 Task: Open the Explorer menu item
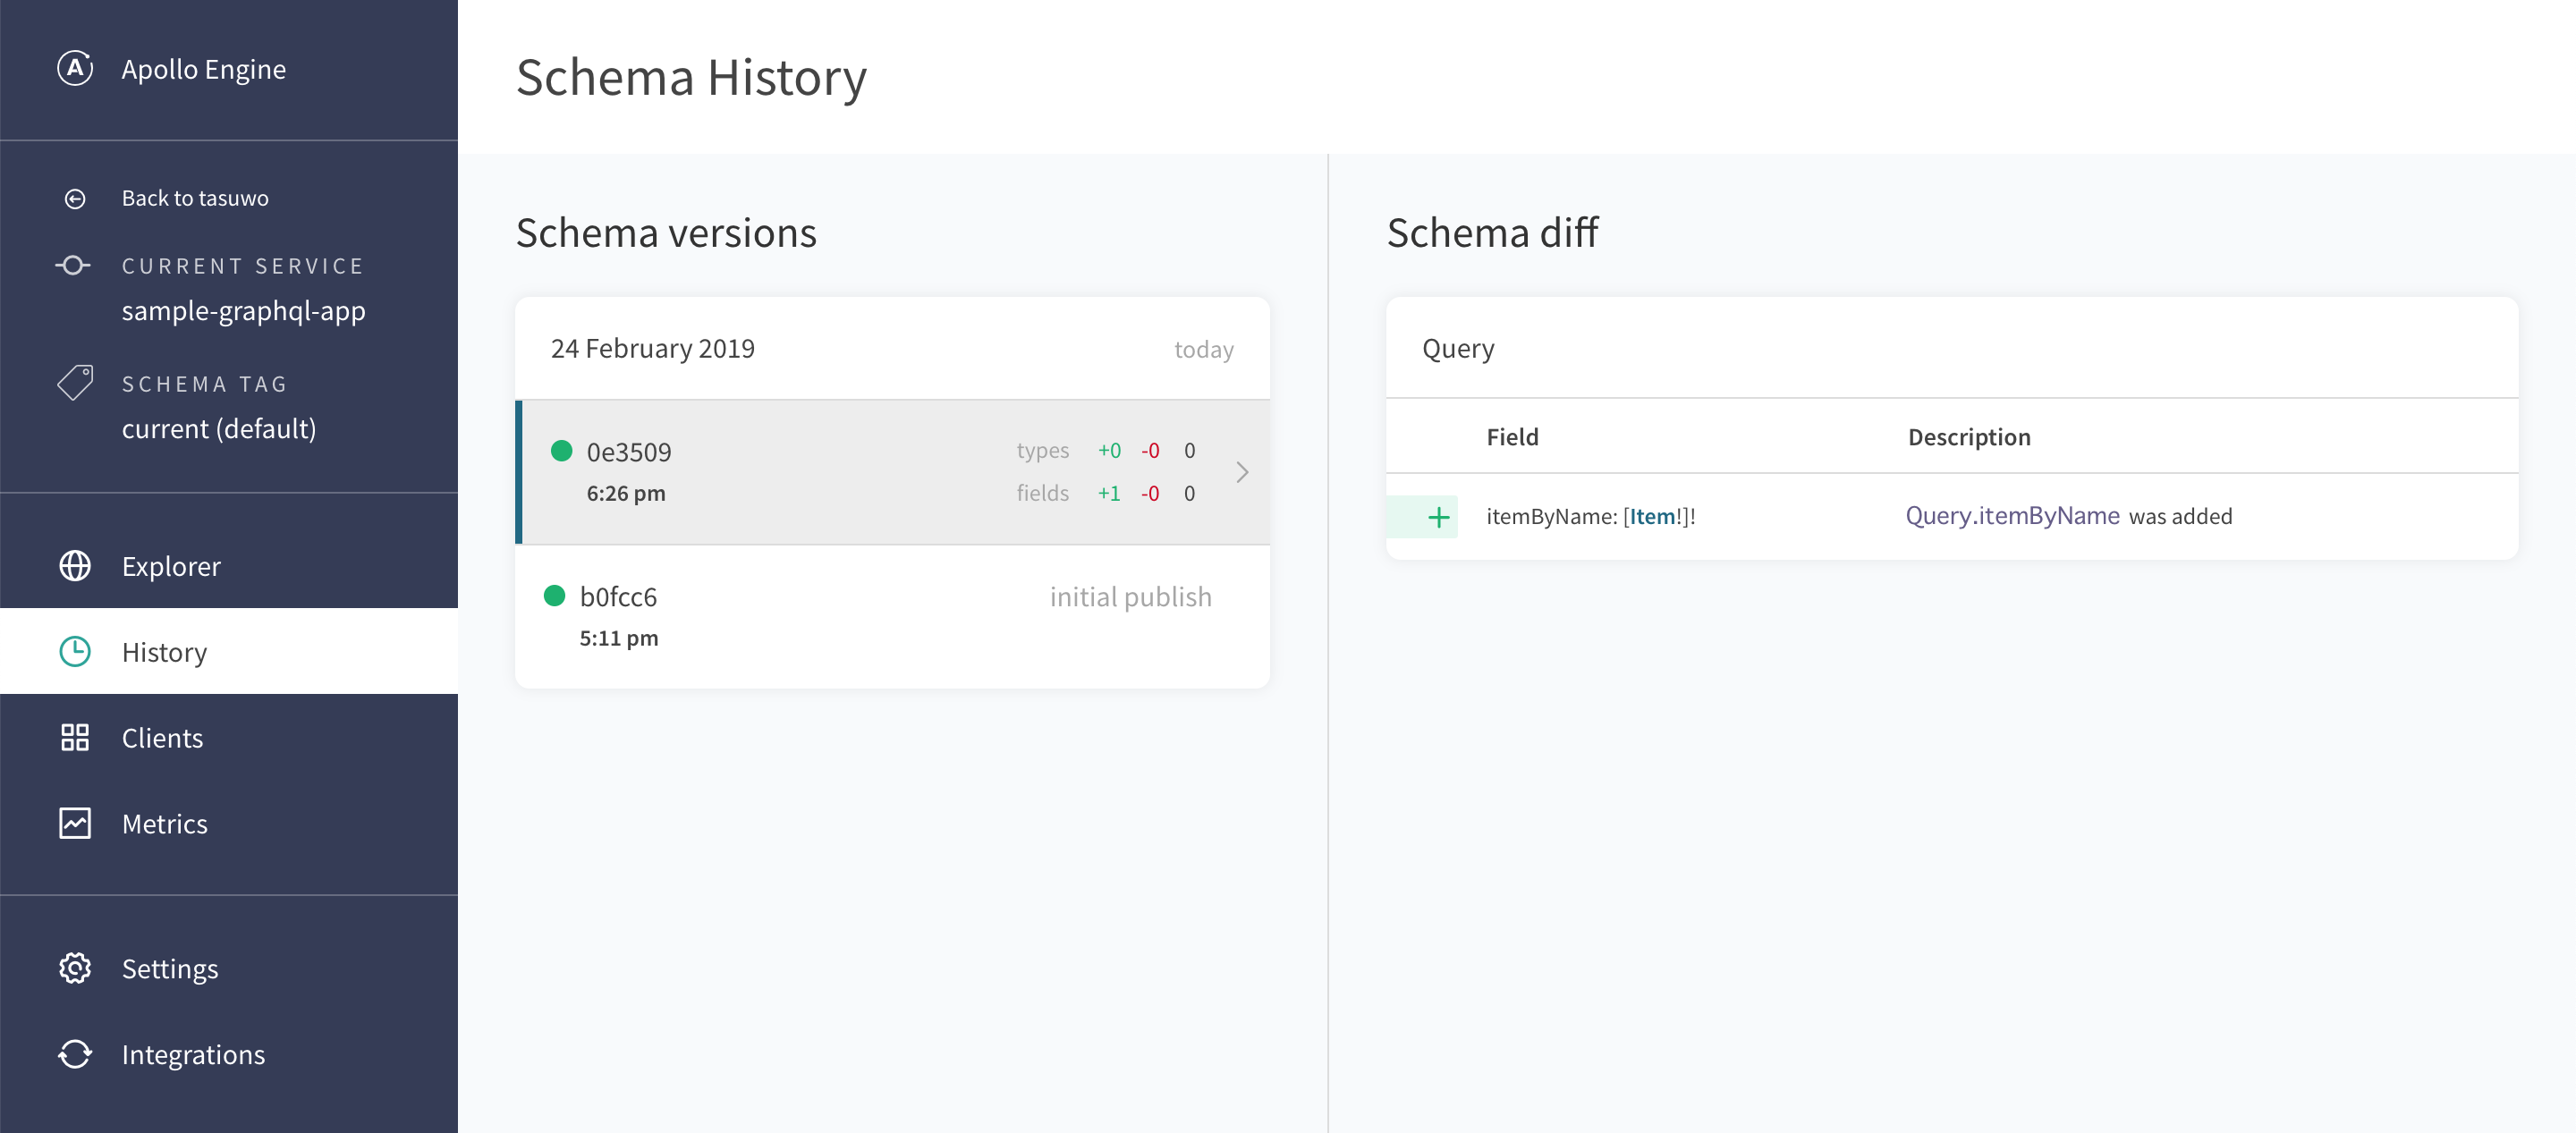click(171, 566)
